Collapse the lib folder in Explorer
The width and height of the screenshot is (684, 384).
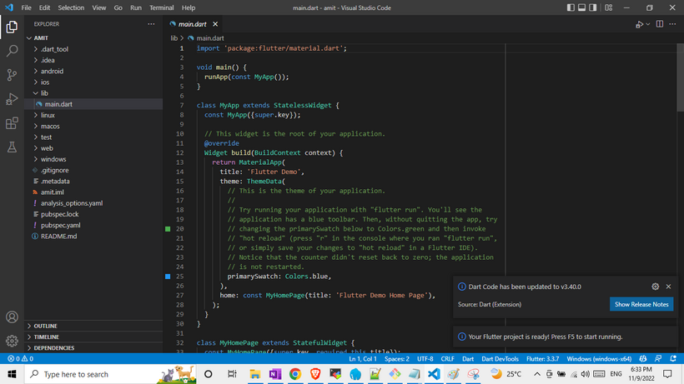(44, 93)
